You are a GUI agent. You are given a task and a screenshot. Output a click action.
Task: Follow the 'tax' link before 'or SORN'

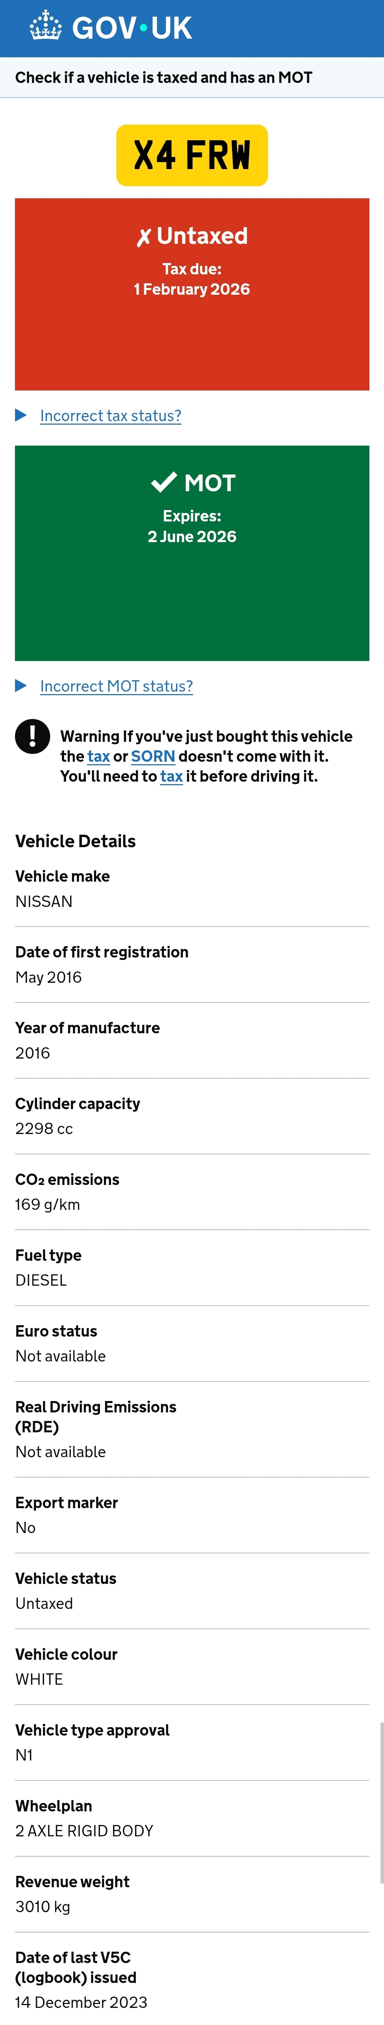click(x=98, y=756)
